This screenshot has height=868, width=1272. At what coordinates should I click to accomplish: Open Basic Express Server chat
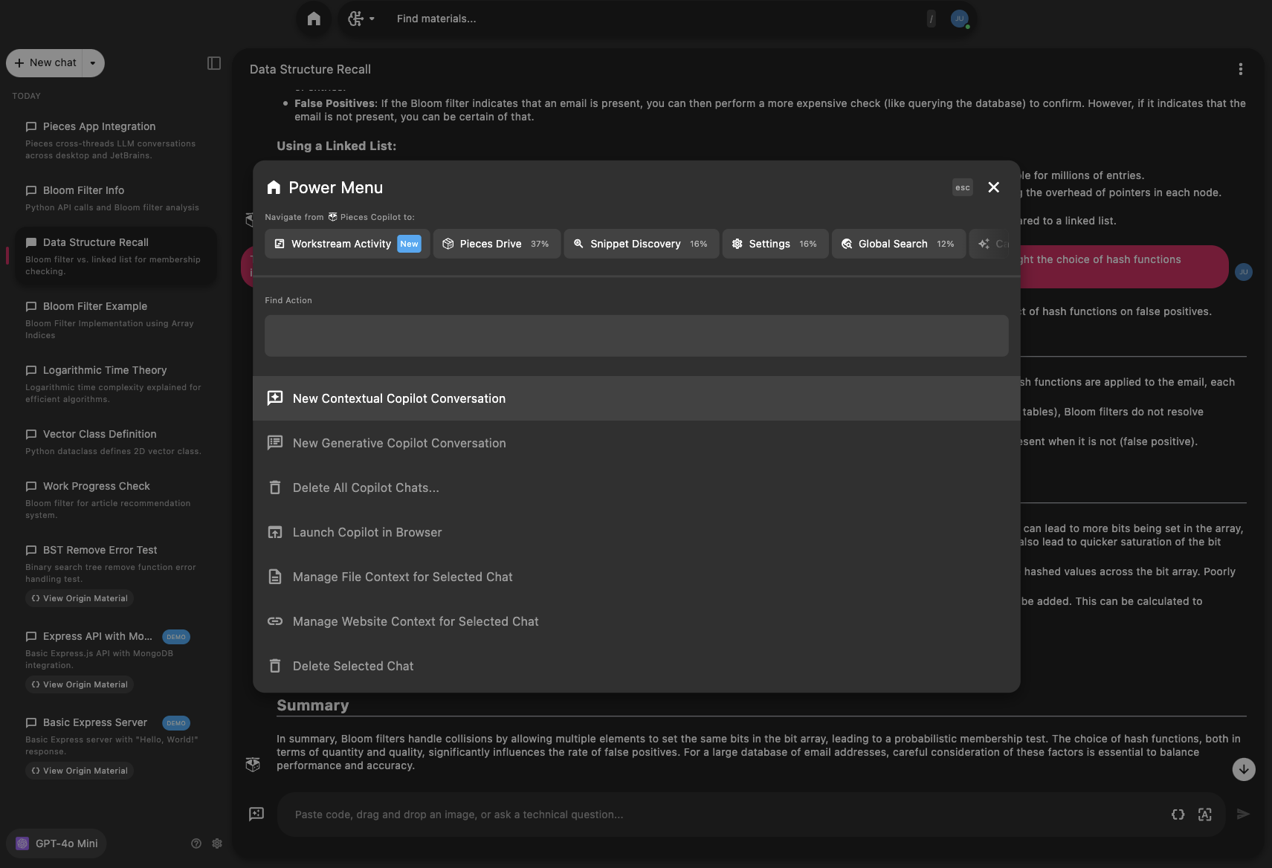pyautogui.click(x=94, y=722)
